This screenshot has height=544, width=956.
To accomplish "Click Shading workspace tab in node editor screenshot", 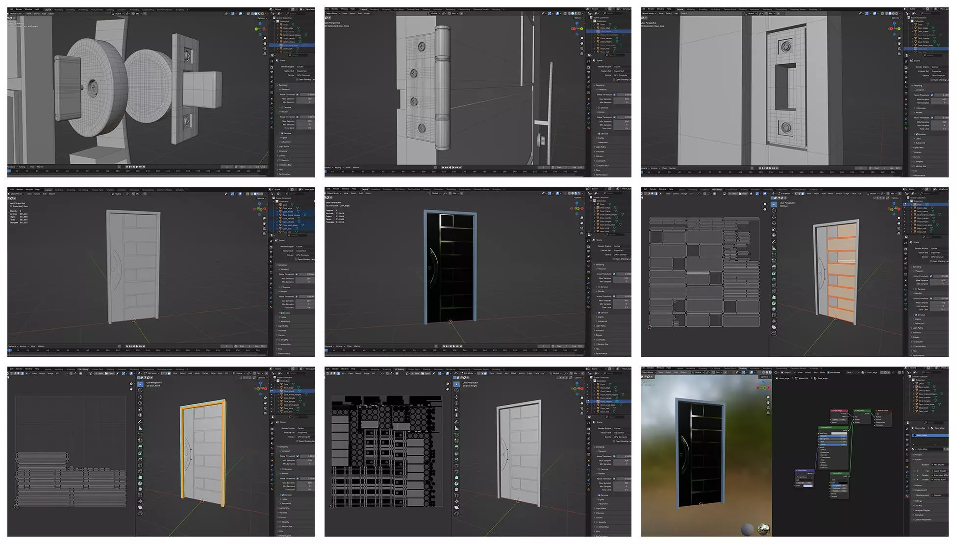I will click(x=743, y=369).
